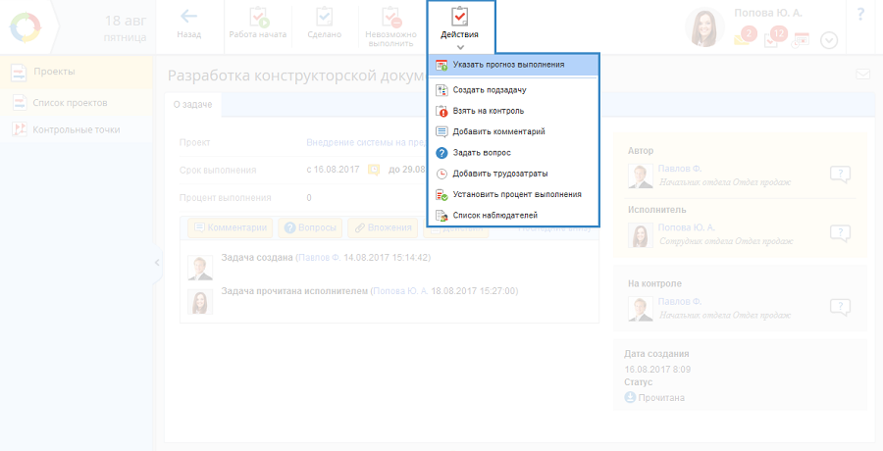
Task: Expand the user profile dropdown arrow
Action: pos(829,40)
